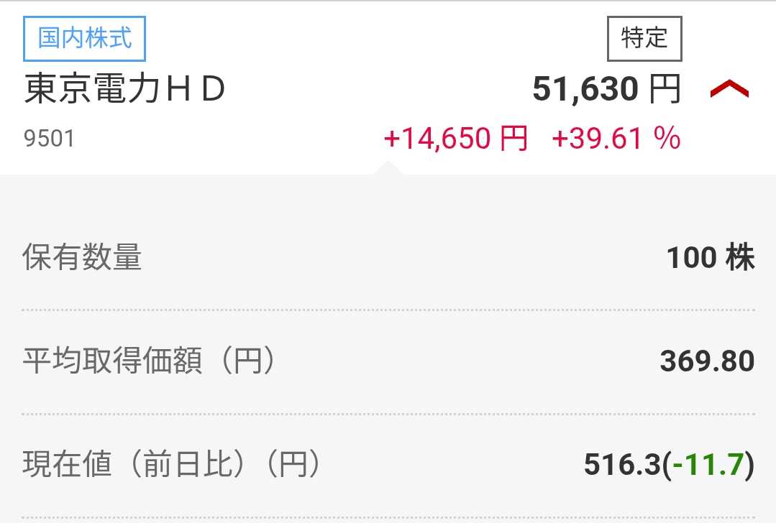Tap the 円 unit after +14,650
The image size is (776, 523).
513,138
